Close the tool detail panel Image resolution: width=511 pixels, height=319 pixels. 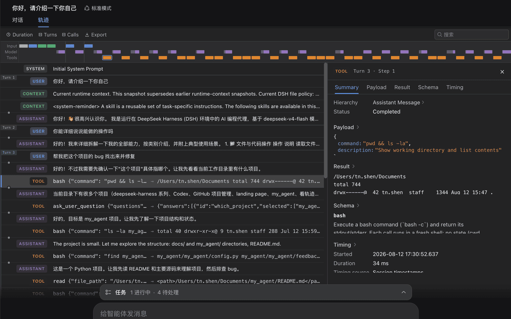tap(502, 72)
